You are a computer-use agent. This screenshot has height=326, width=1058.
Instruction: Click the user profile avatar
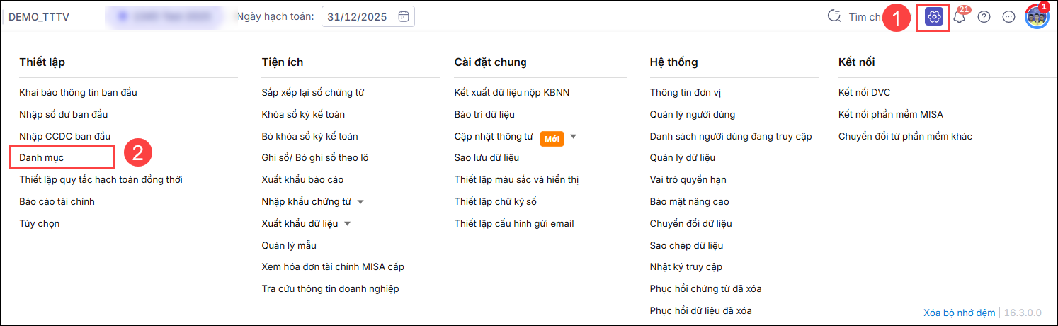tap(1036, 17)
